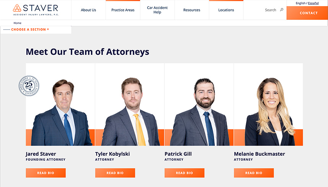This screenshot has width=328, height=187.
Task: Click the Patrick Gill name heading
Action: tap(178, 154)
